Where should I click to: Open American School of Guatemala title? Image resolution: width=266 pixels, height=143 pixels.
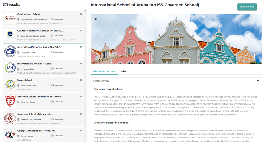click(x=34, y=114)
